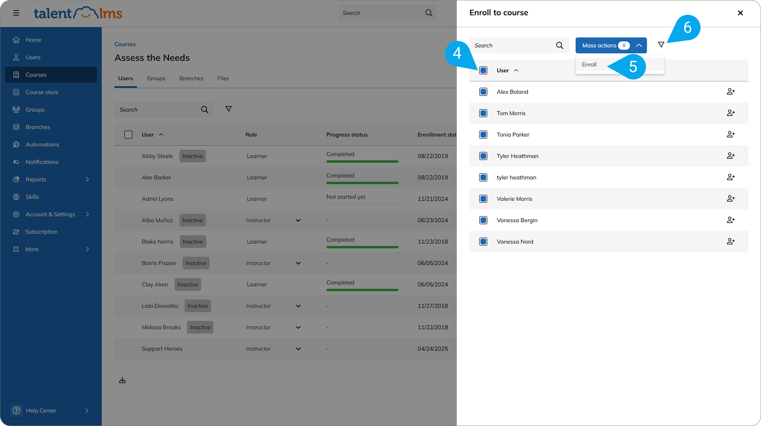Click the TalentLMS logo
The image size is (761, 426).
(x=78, y=13)
